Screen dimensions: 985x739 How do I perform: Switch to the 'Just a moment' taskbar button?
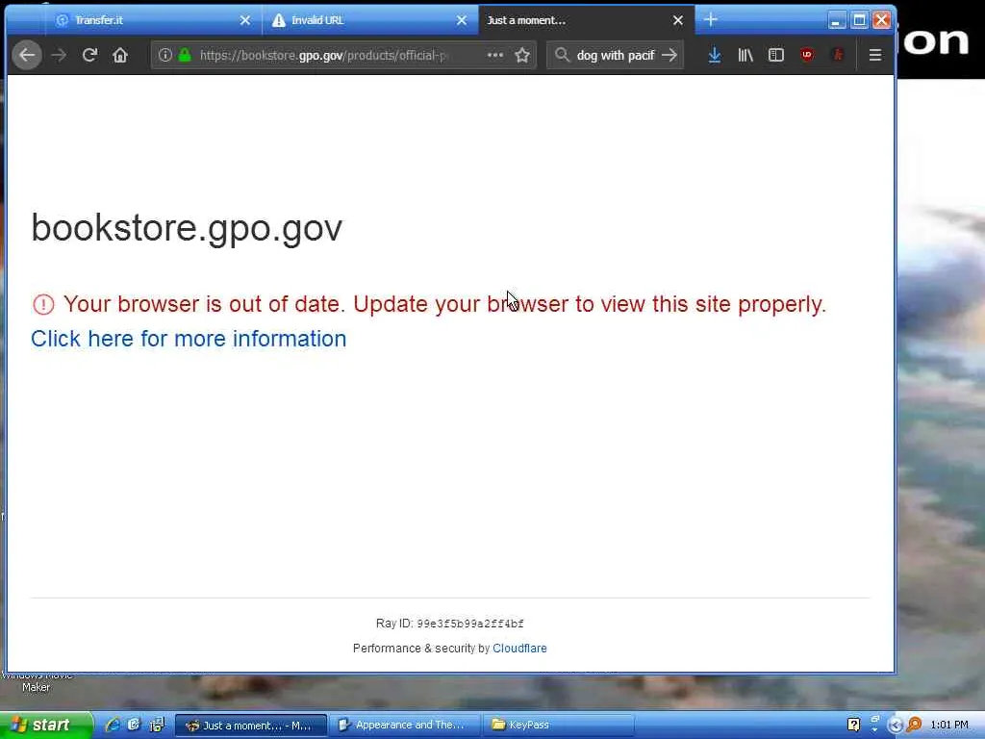click(x=251, y=726)
